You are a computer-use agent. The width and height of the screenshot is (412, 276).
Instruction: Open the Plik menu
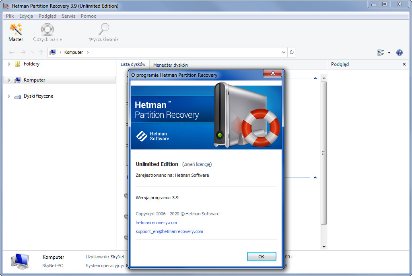pos(10,16)
